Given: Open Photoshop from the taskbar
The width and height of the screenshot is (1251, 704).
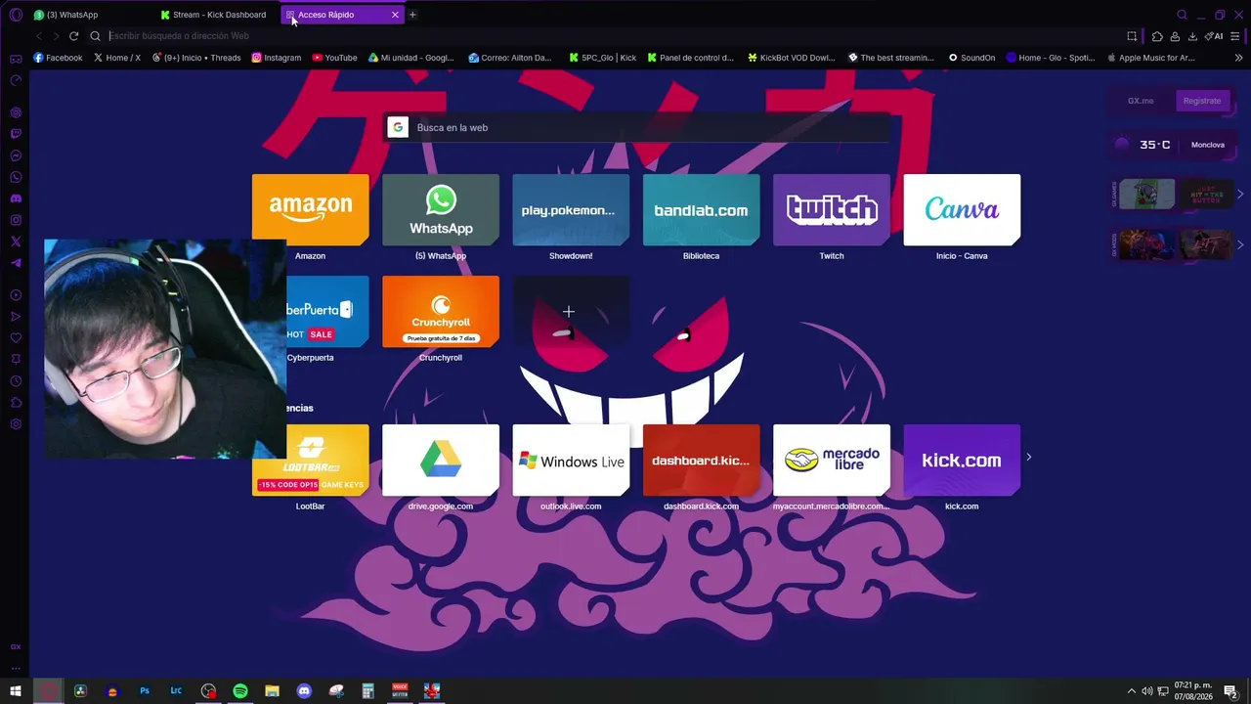Looking at the screenshot, I should (145, 691).
